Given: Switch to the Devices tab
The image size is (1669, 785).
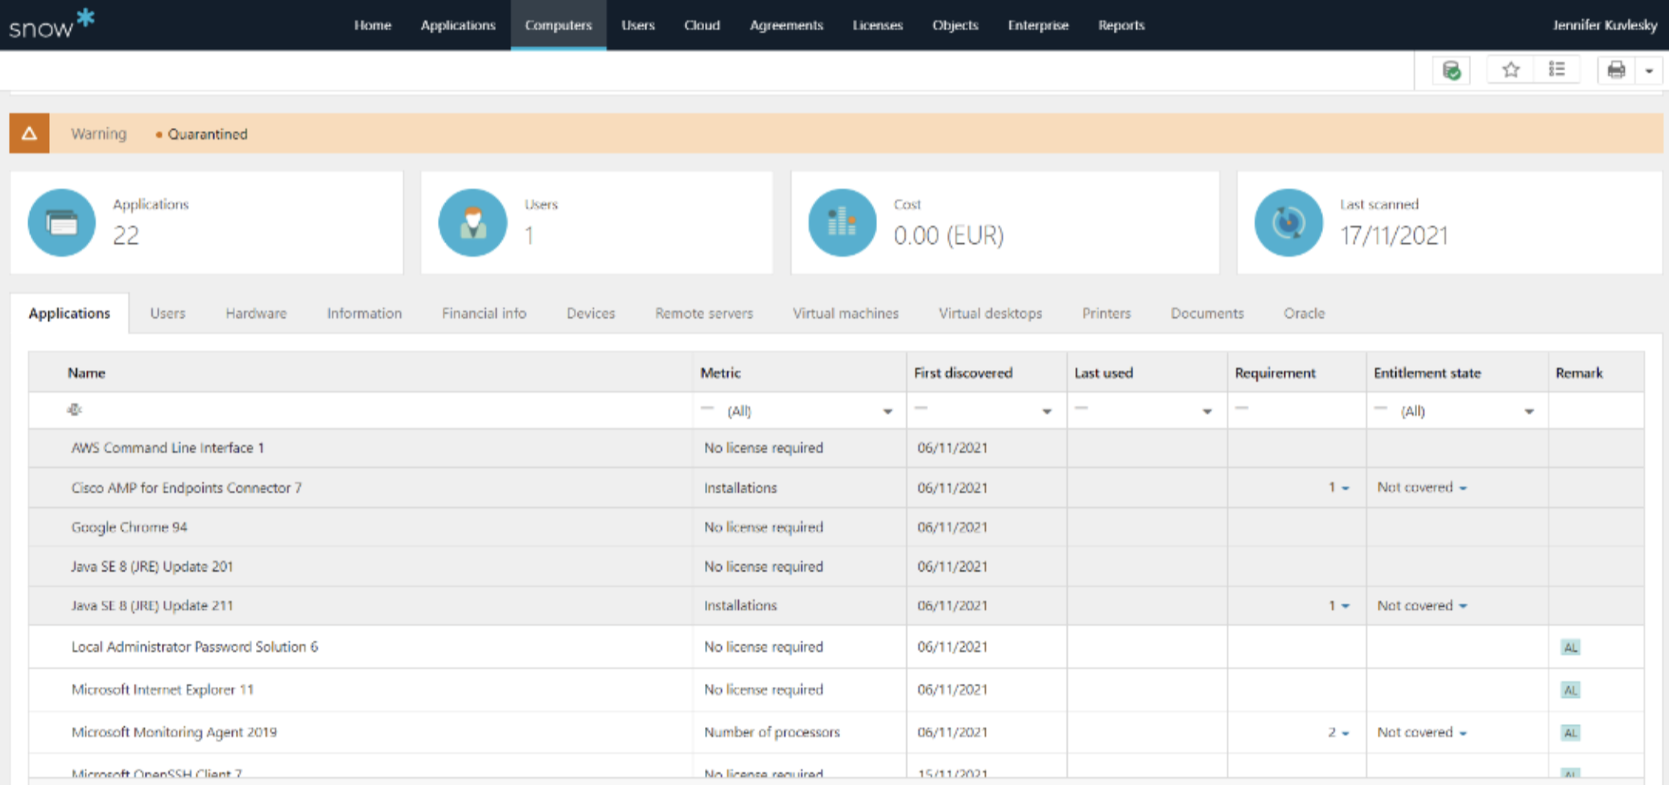Looking at the screenshot, I should tap(591, 314).
